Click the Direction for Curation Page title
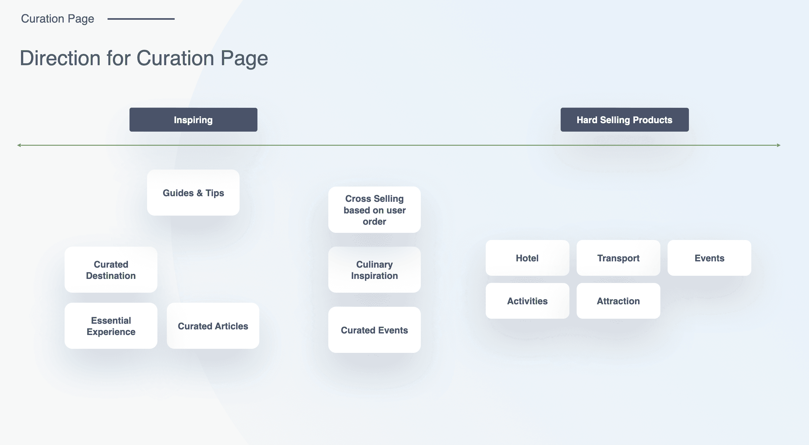Viewport: 809px width, 445px height. (144, 58)
